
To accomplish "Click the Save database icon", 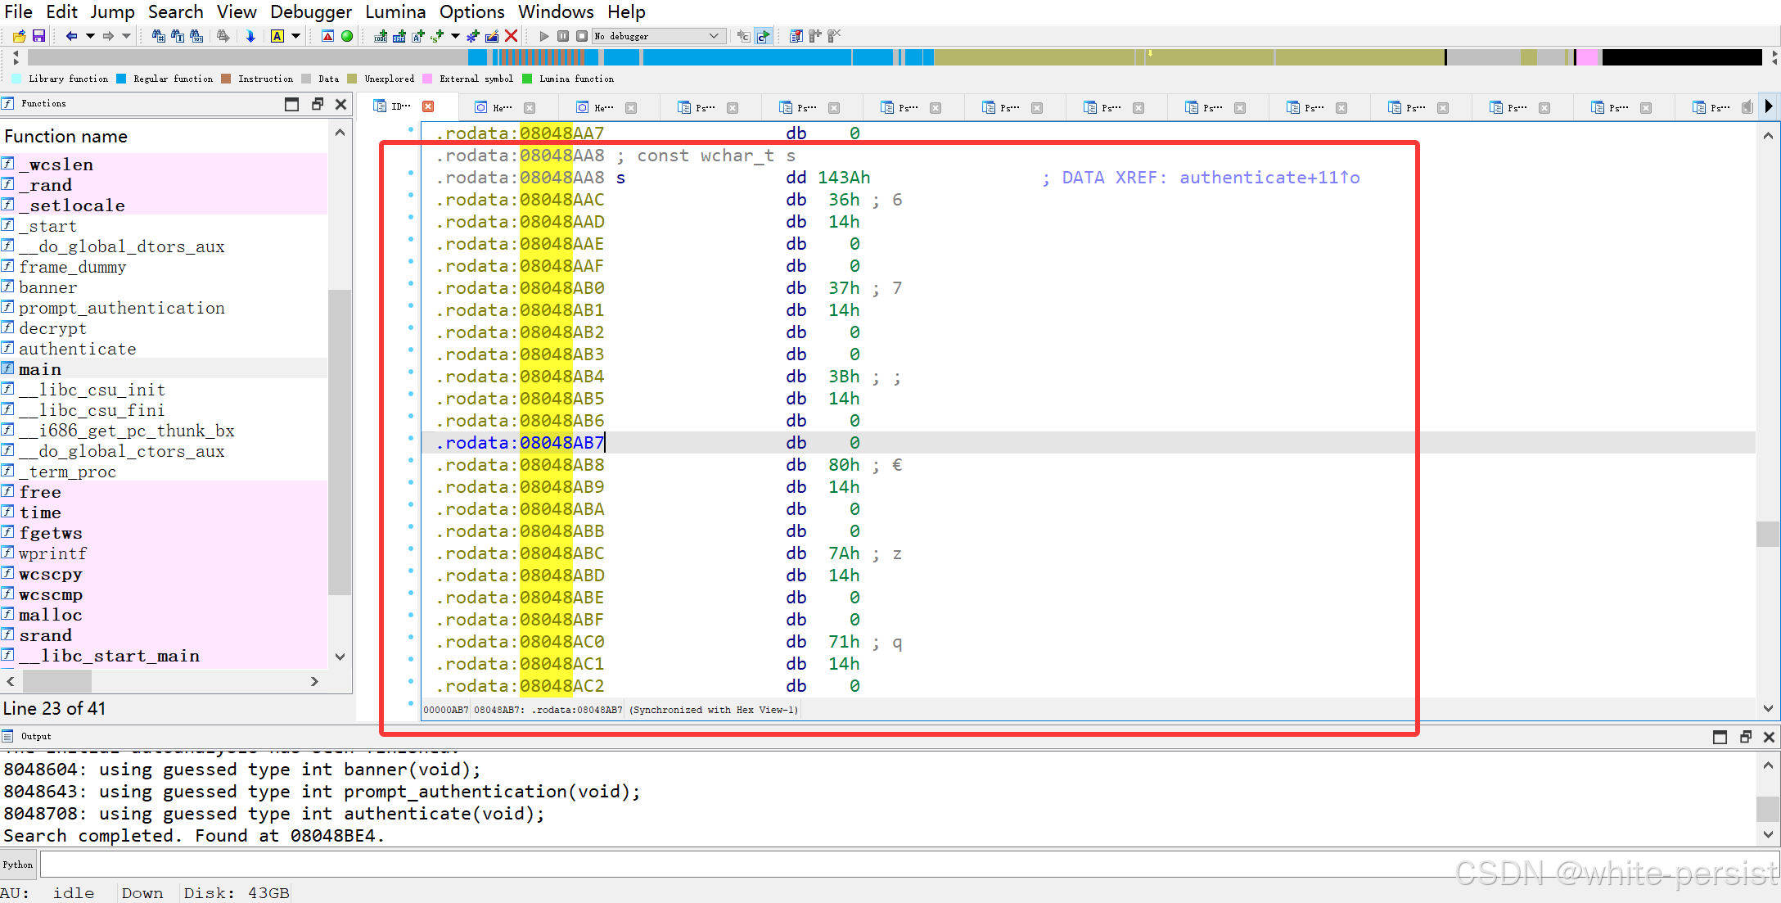I will (x=38, y=36).
